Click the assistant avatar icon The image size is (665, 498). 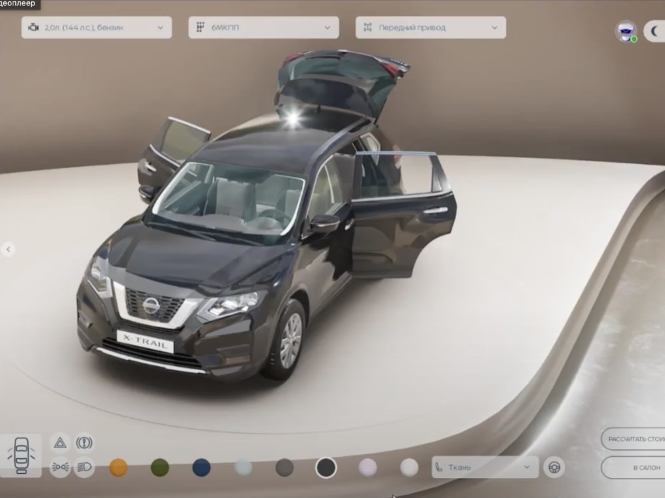pos(626,31)
